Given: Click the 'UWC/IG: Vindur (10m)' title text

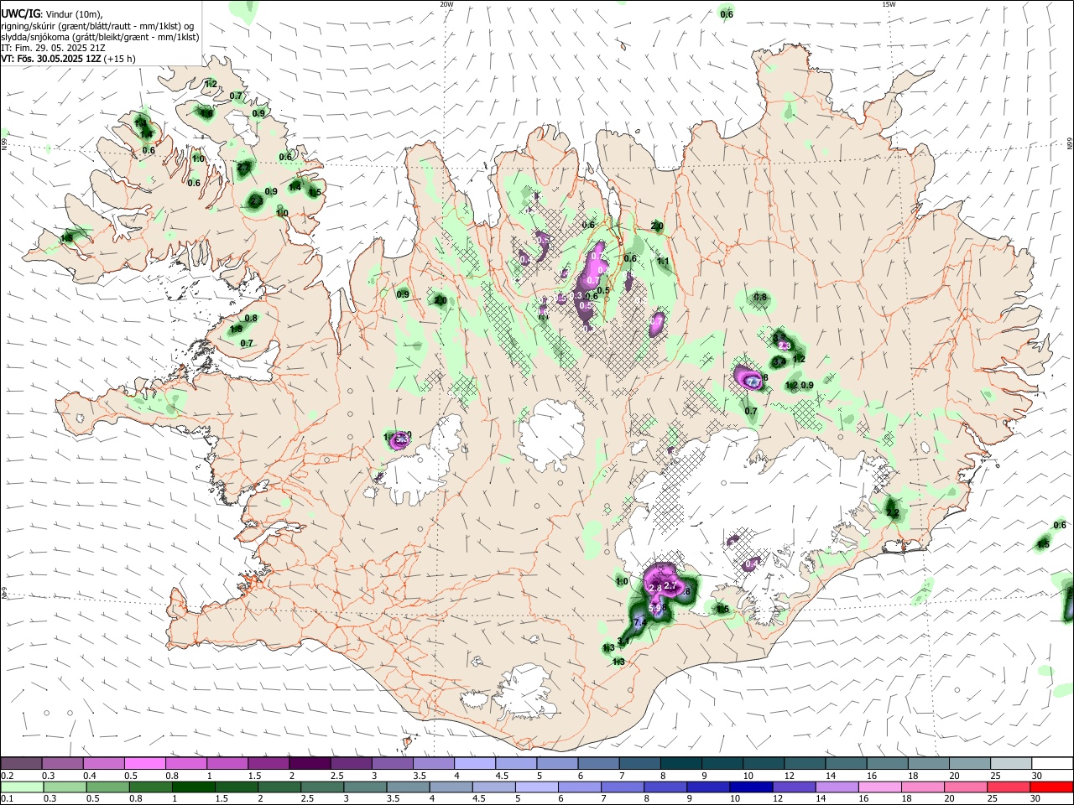Looking at the screenshot, I should tap(51, 14).
